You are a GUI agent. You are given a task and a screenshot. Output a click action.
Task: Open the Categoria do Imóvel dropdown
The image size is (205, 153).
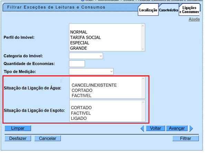86,56
